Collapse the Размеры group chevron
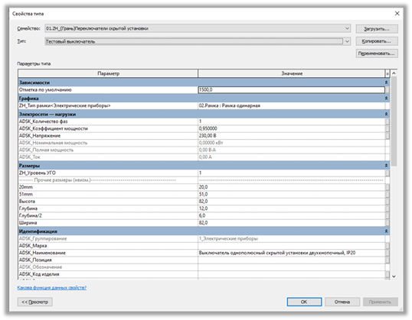 386,166
